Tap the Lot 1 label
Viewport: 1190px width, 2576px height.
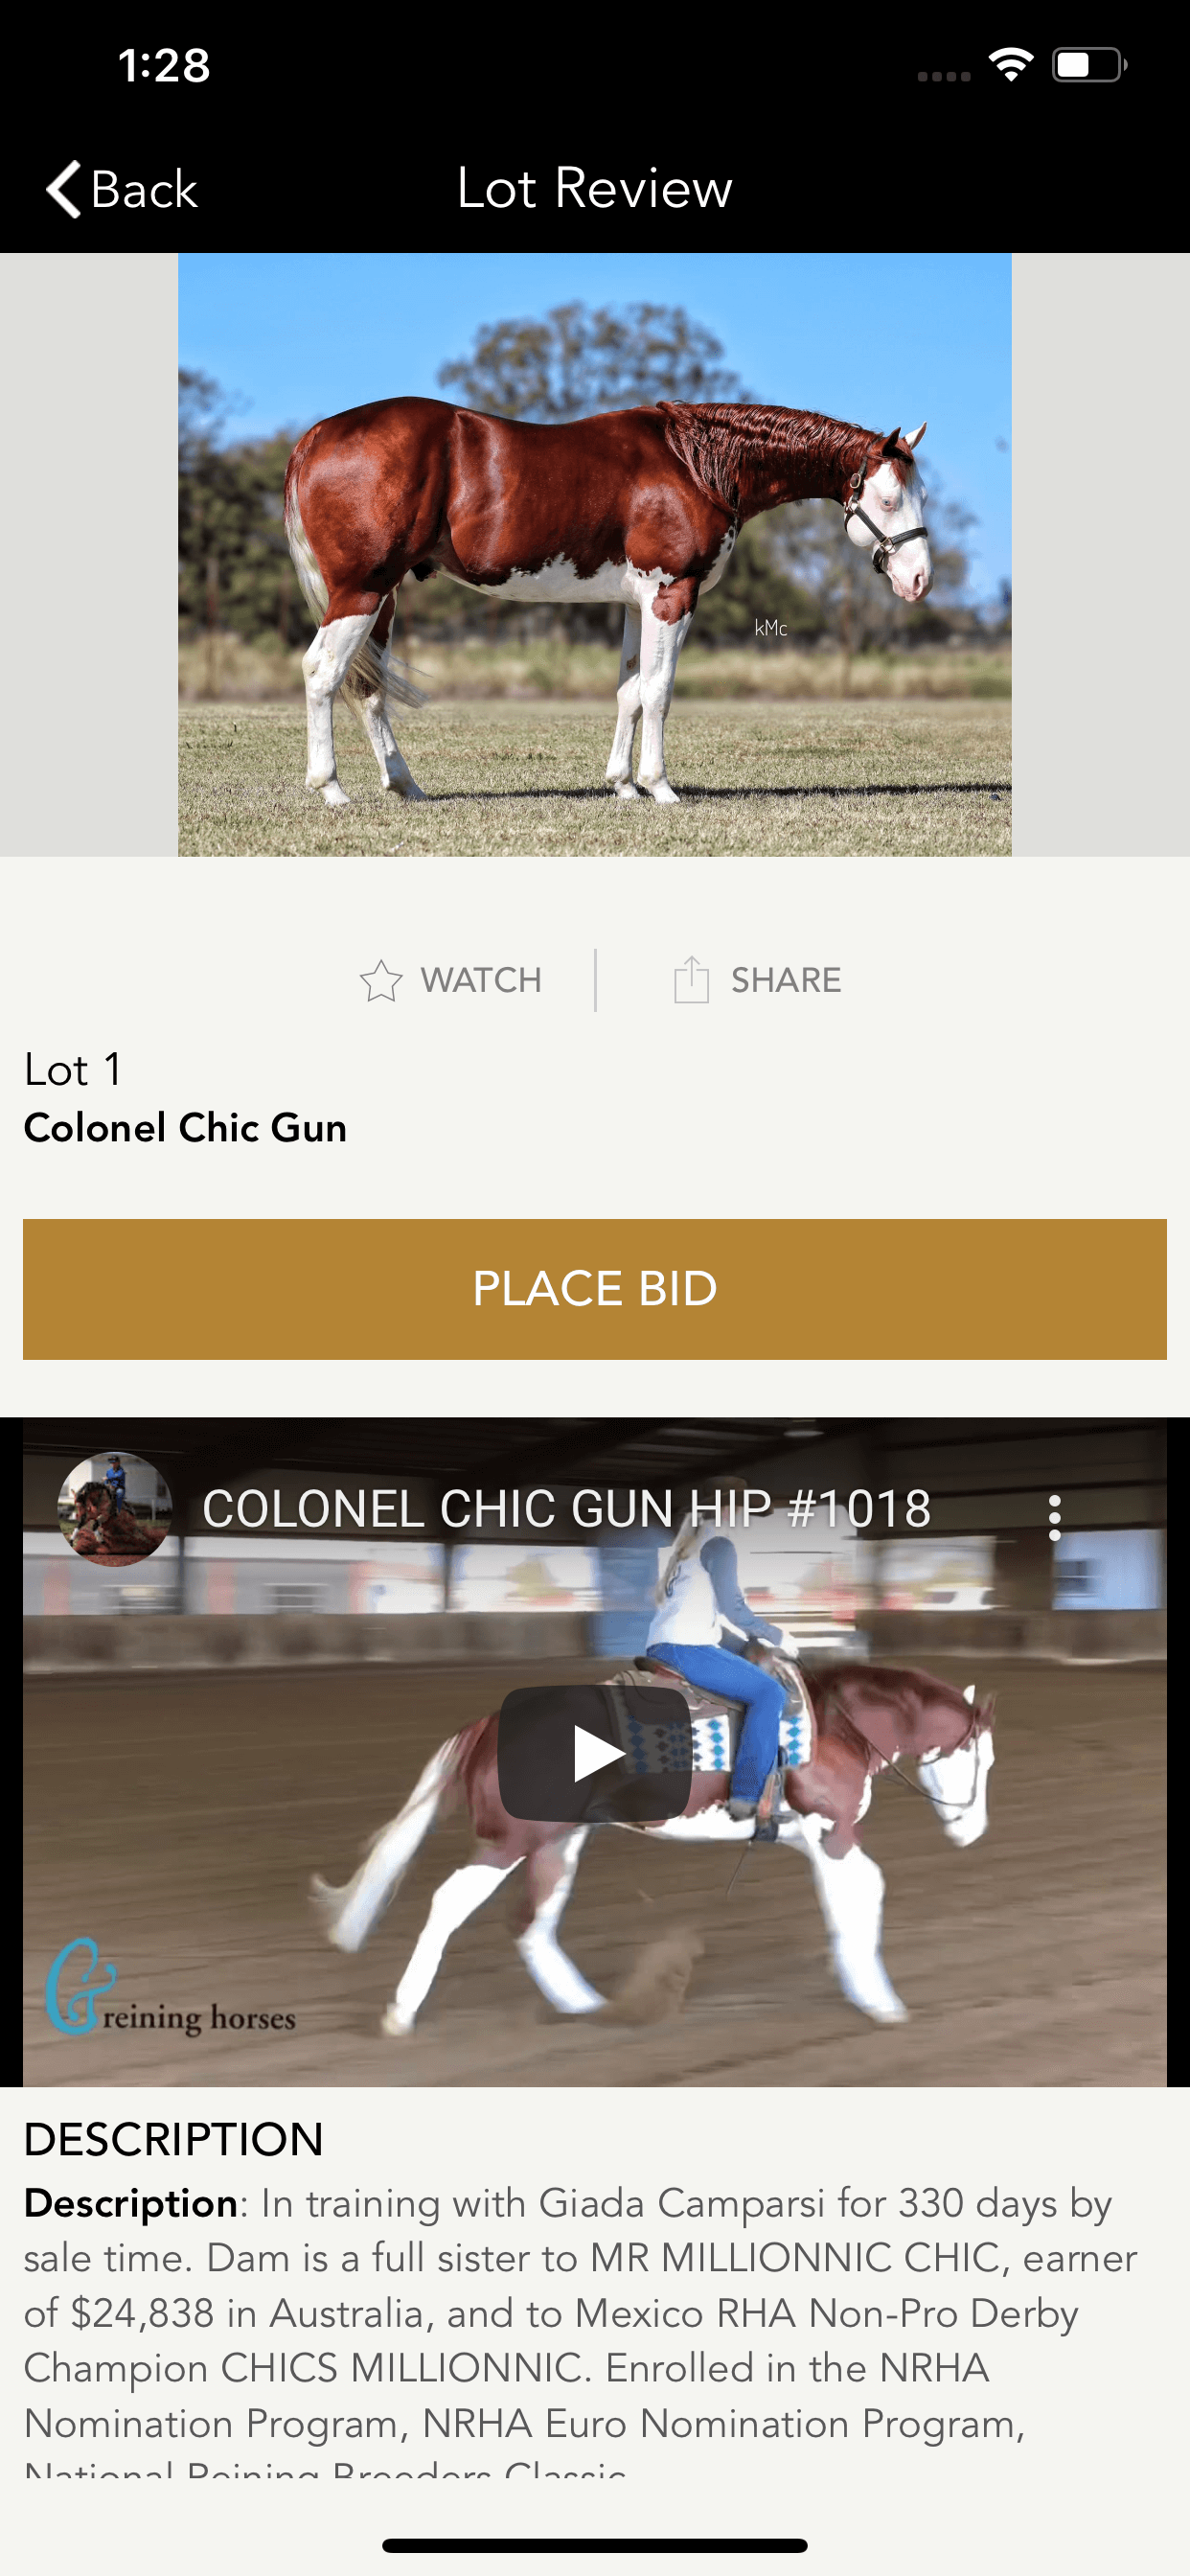click(72, 1069)
